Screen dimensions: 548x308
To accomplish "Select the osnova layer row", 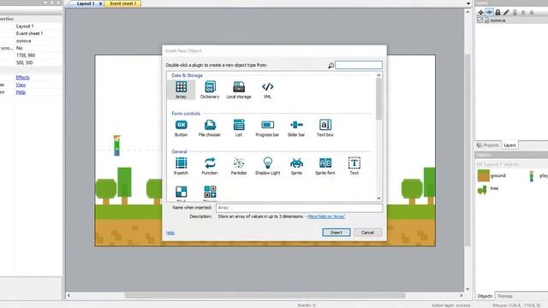I will pos(510,21).
